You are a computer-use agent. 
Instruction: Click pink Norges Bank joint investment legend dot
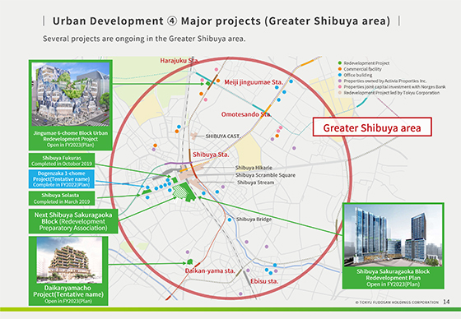click(340, 86)
